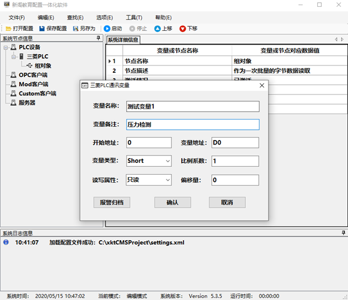348x300 pixels.
Task: Open the 读写属性 只读 dropdown
Action: (168, 180)
